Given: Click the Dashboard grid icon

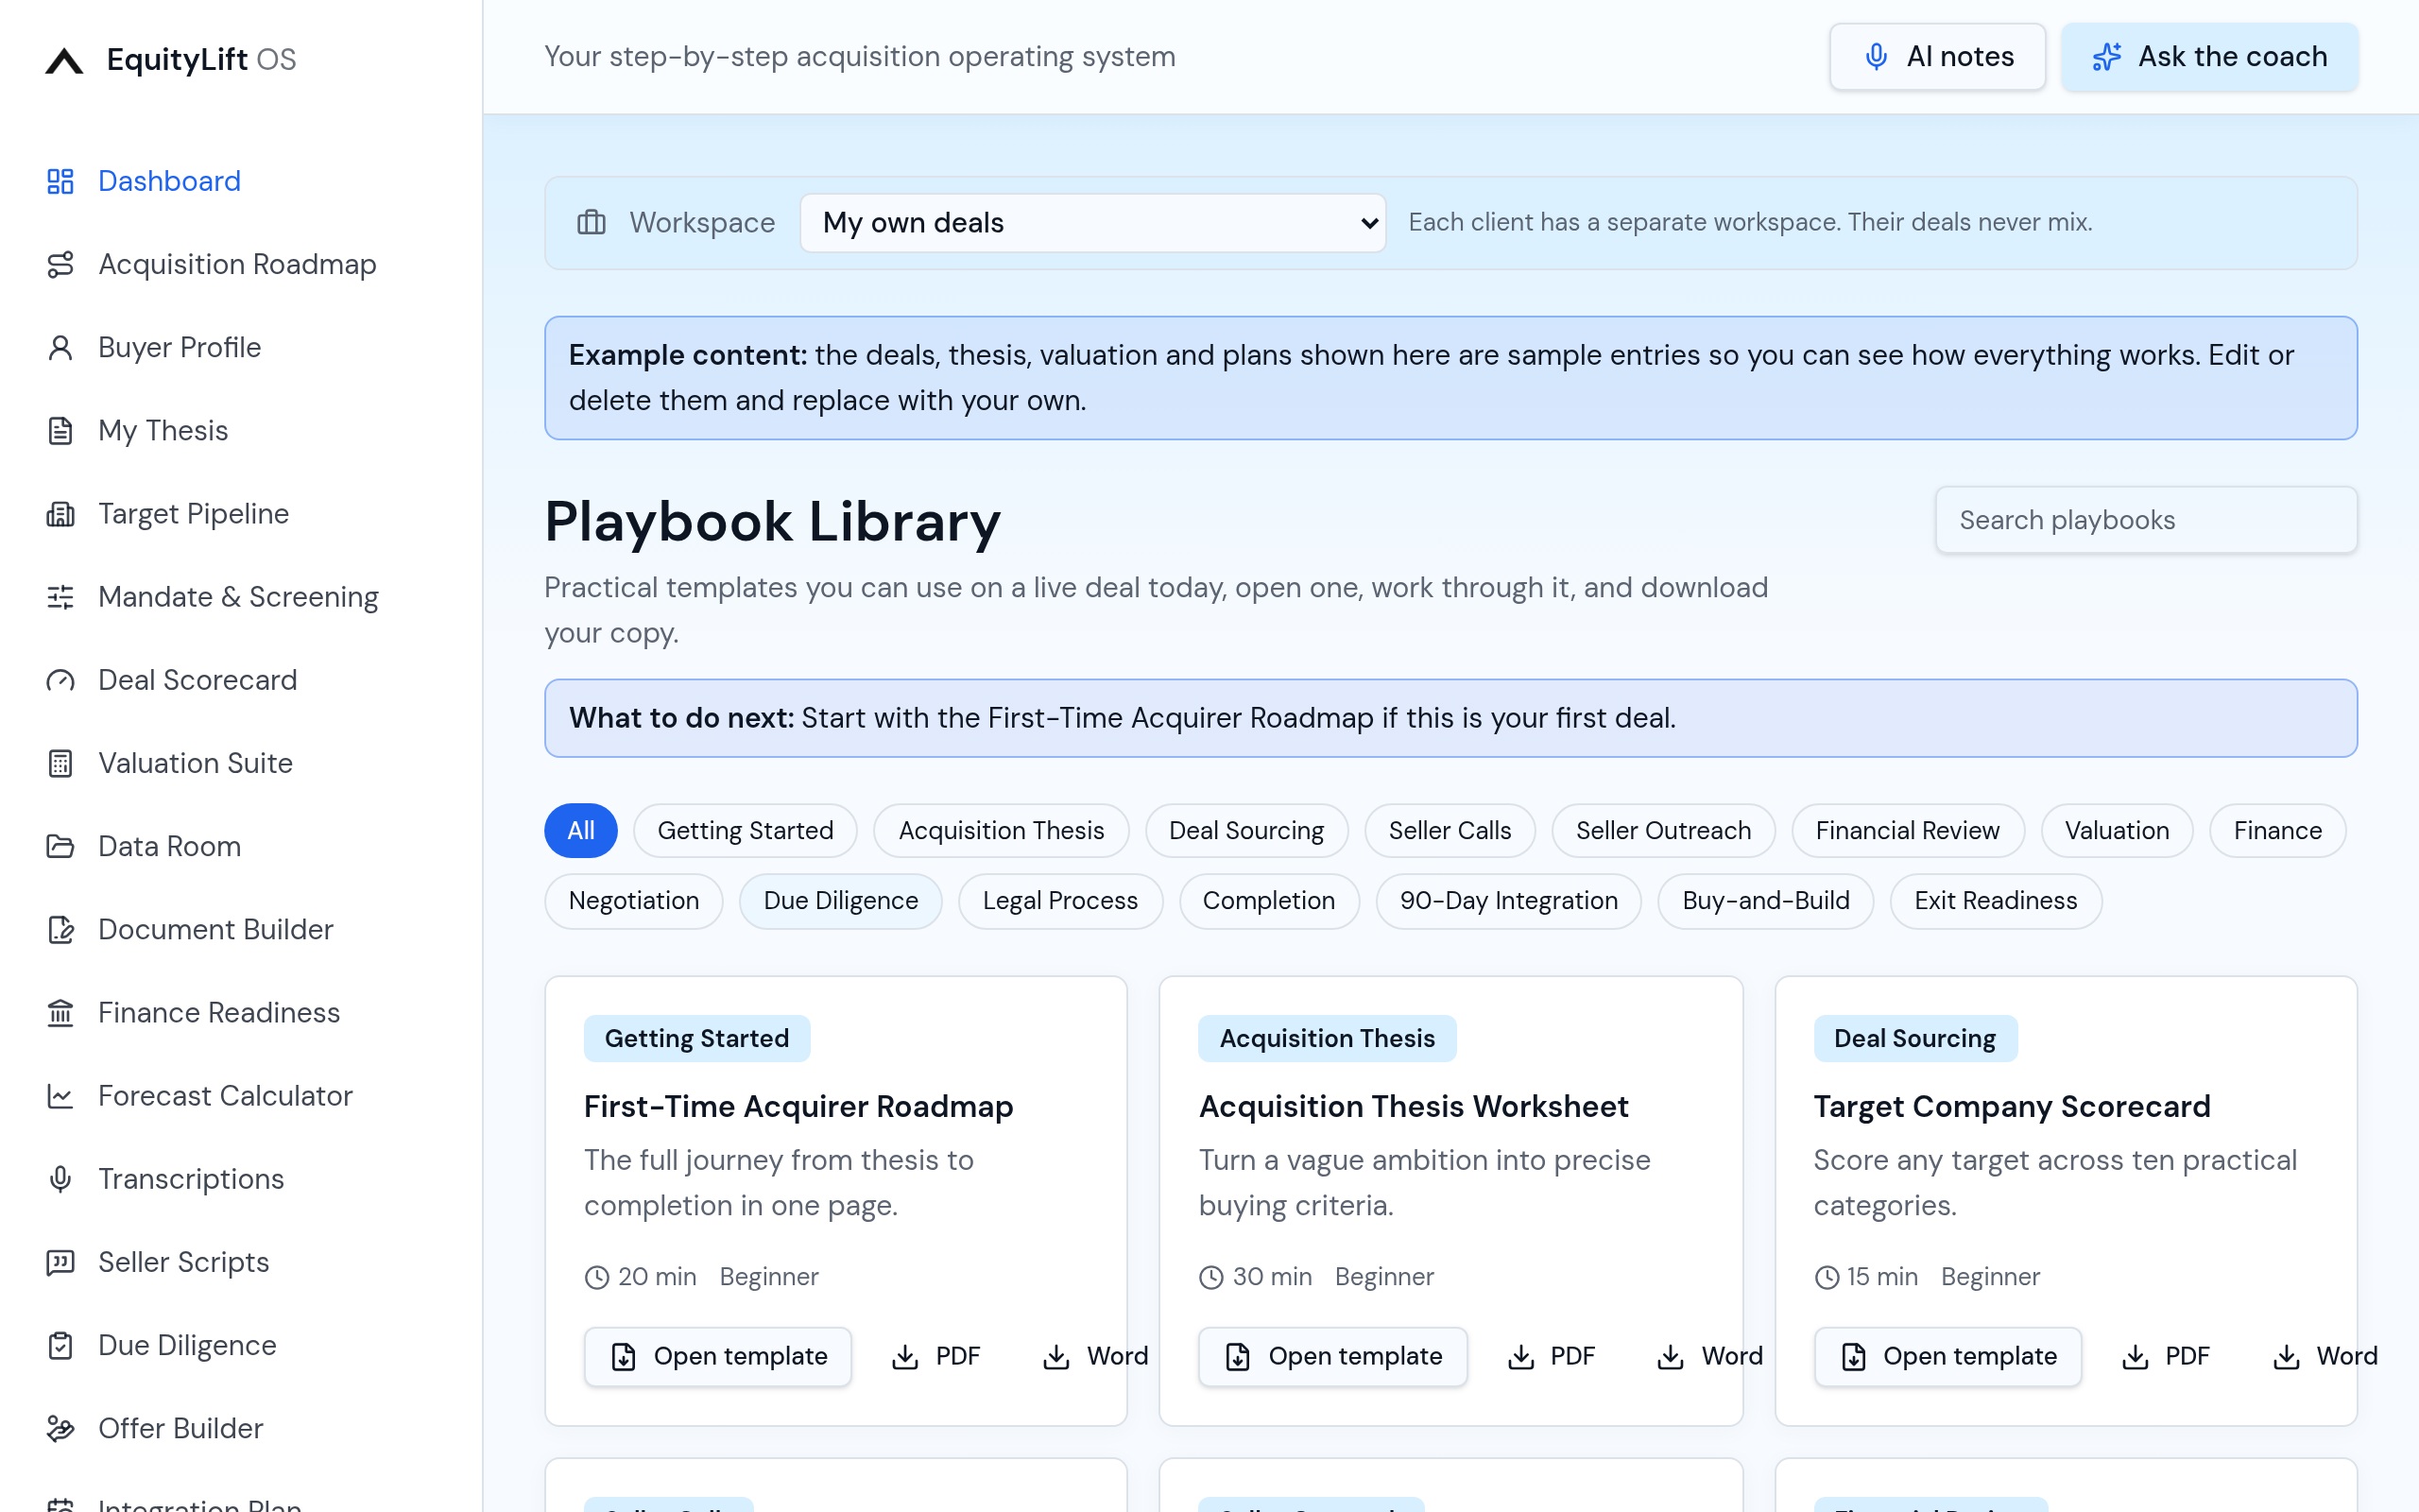Looking at the screenshot, I should tap(61, 181).
